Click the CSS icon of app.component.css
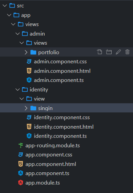This screenshot has height=193, width=133. tap(21, 155)
